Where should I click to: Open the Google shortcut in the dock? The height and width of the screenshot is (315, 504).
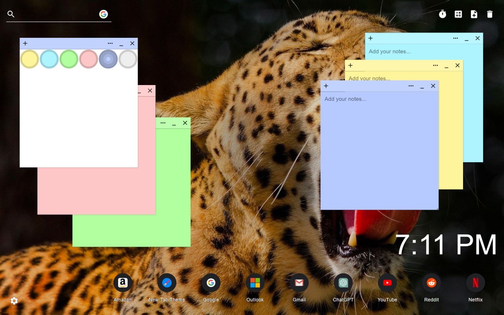pos(211,283)
